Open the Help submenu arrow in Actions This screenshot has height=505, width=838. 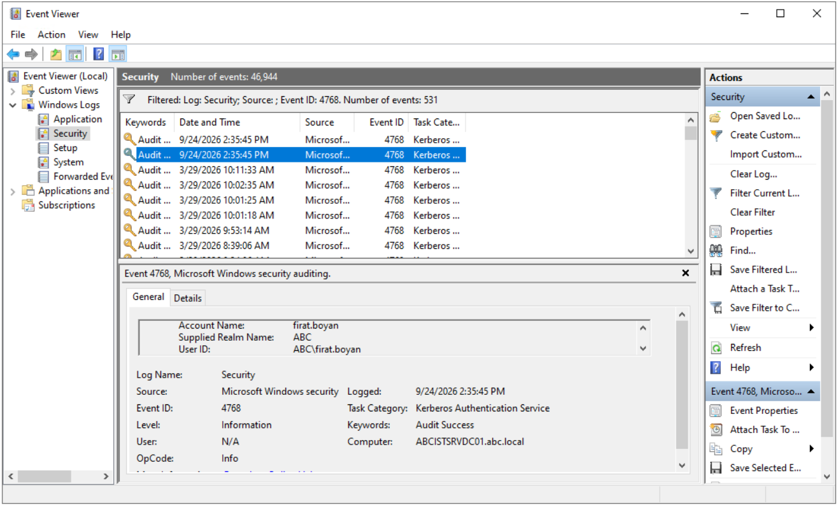(811, 367)
